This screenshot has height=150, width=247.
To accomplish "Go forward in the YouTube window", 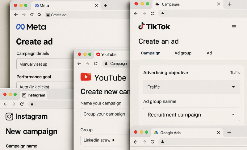I will pos(88,64).
